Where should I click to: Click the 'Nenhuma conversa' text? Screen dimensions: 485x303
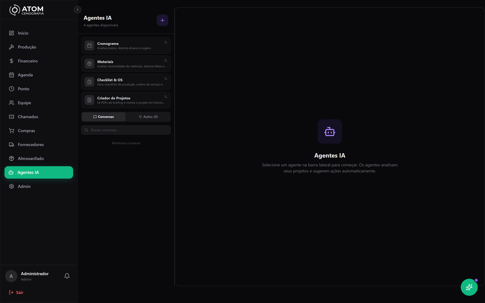[126, 143]
